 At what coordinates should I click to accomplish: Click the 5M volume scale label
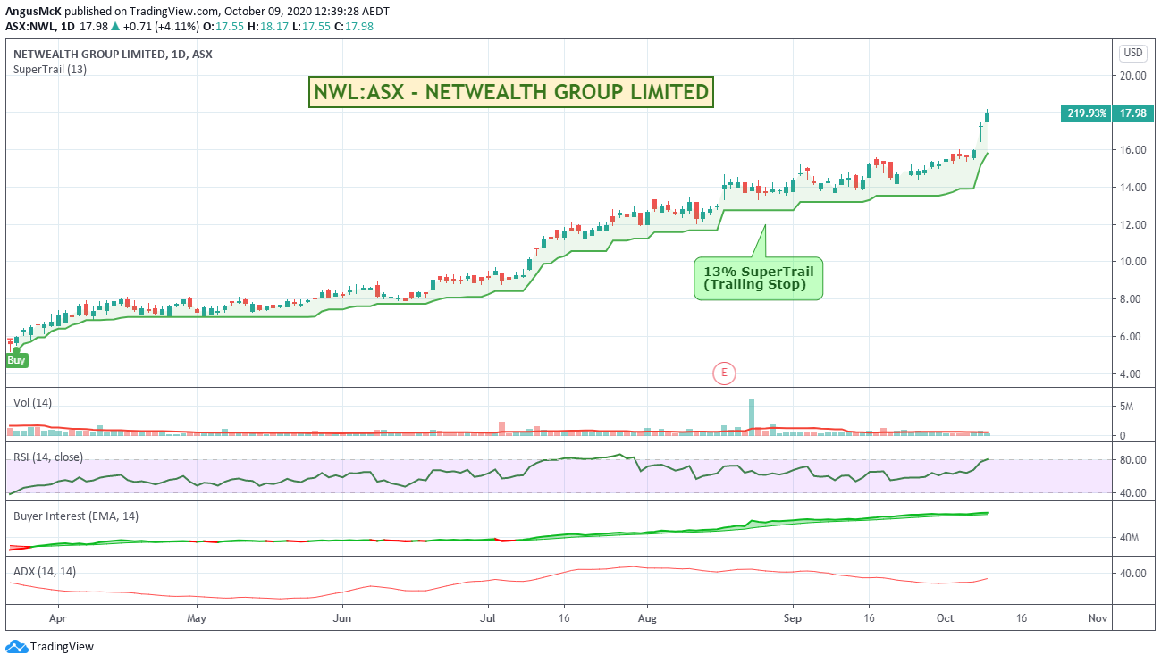pyautogui.click(x=1127, y=407)
